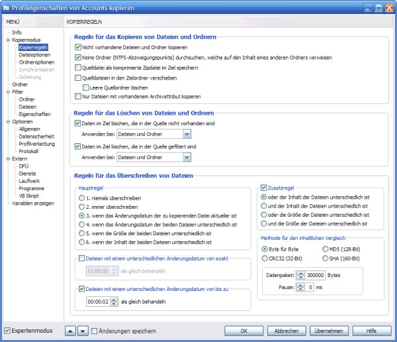Enable 'Nicht vorhandene Dateien und Ordner kopieren'
Image resolution: width=397 pixels, height=342 pixels.
(x=77, y=47)
